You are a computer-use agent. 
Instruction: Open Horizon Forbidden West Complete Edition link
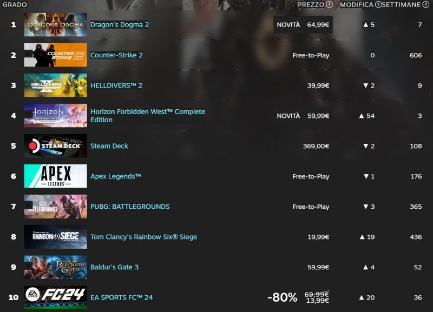pyautogui.click(x=147, y=116)
